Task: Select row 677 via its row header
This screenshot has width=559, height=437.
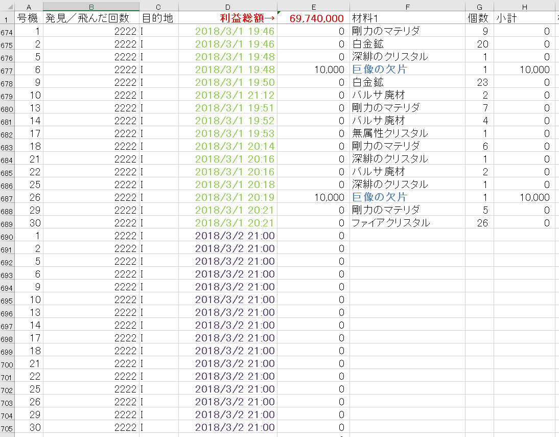Action: [x=7, y=70]
